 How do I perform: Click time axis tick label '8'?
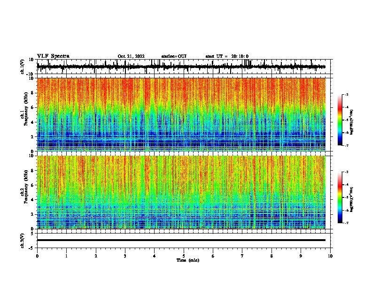(271, 256)
